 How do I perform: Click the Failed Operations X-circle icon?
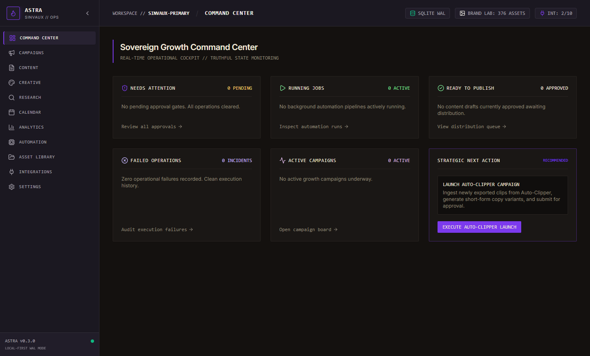point(125,160)
